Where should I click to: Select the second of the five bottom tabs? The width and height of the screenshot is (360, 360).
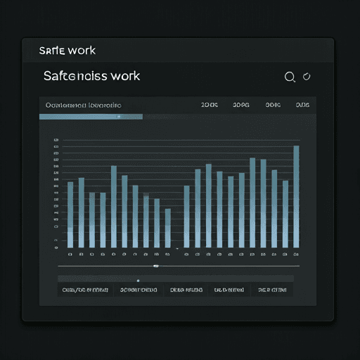coord(139,290)
